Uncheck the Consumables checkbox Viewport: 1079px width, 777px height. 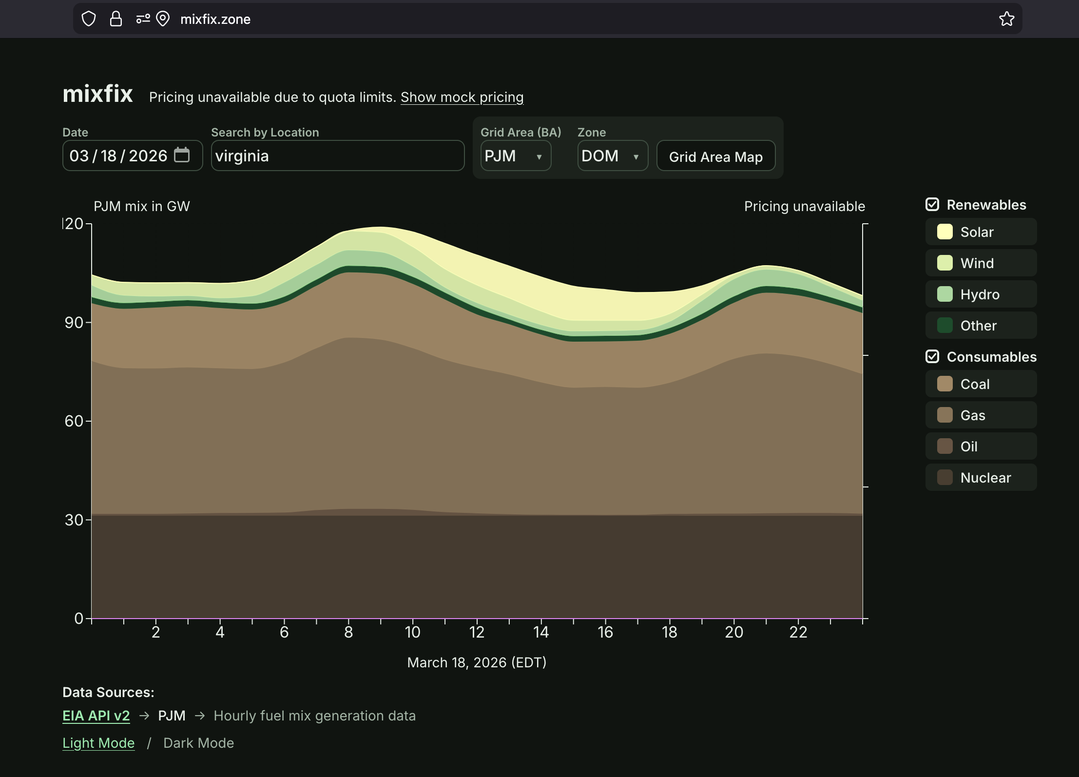click(x=932, y=357)
